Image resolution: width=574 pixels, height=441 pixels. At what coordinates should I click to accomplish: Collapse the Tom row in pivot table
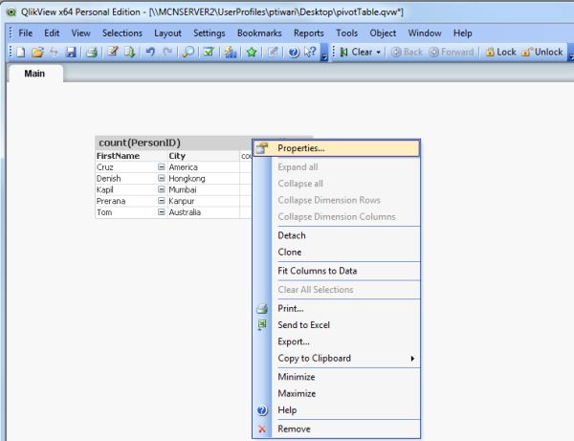161,212
